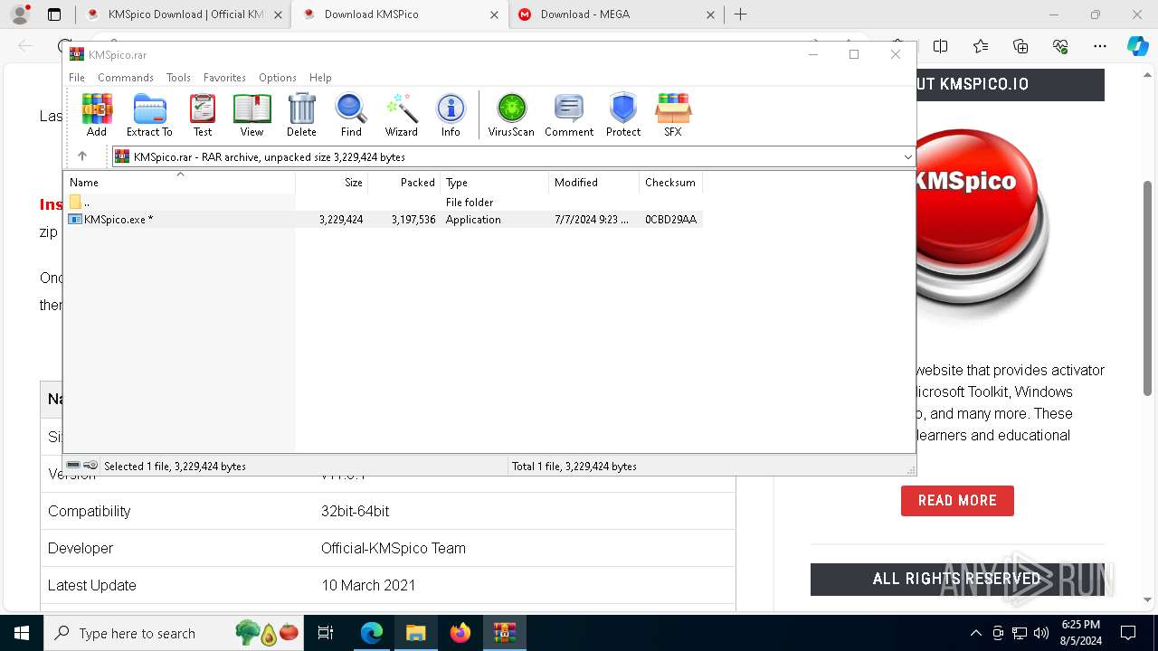Image resolution: width=1158 pixels, height=651 pixels.
Task: Launch the Wizard tool
Action: pyautogui.click(x=401, y=115)
